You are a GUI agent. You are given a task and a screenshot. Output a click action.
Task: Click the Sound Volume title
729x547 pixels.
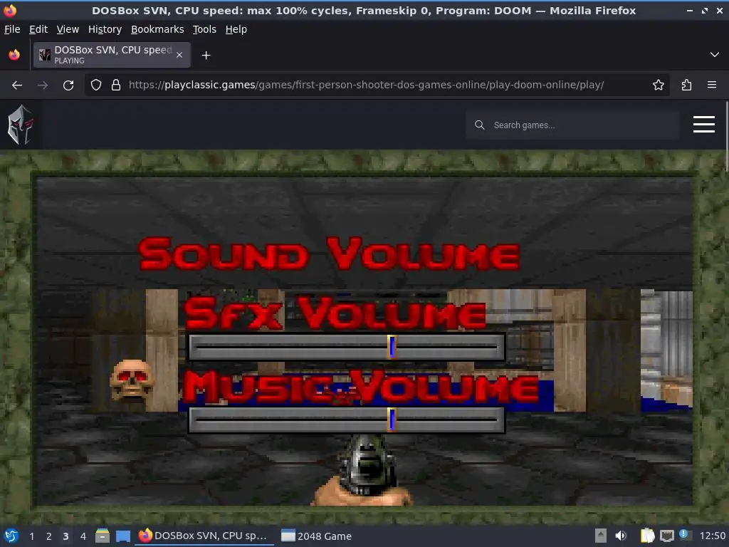click(329, 254)
